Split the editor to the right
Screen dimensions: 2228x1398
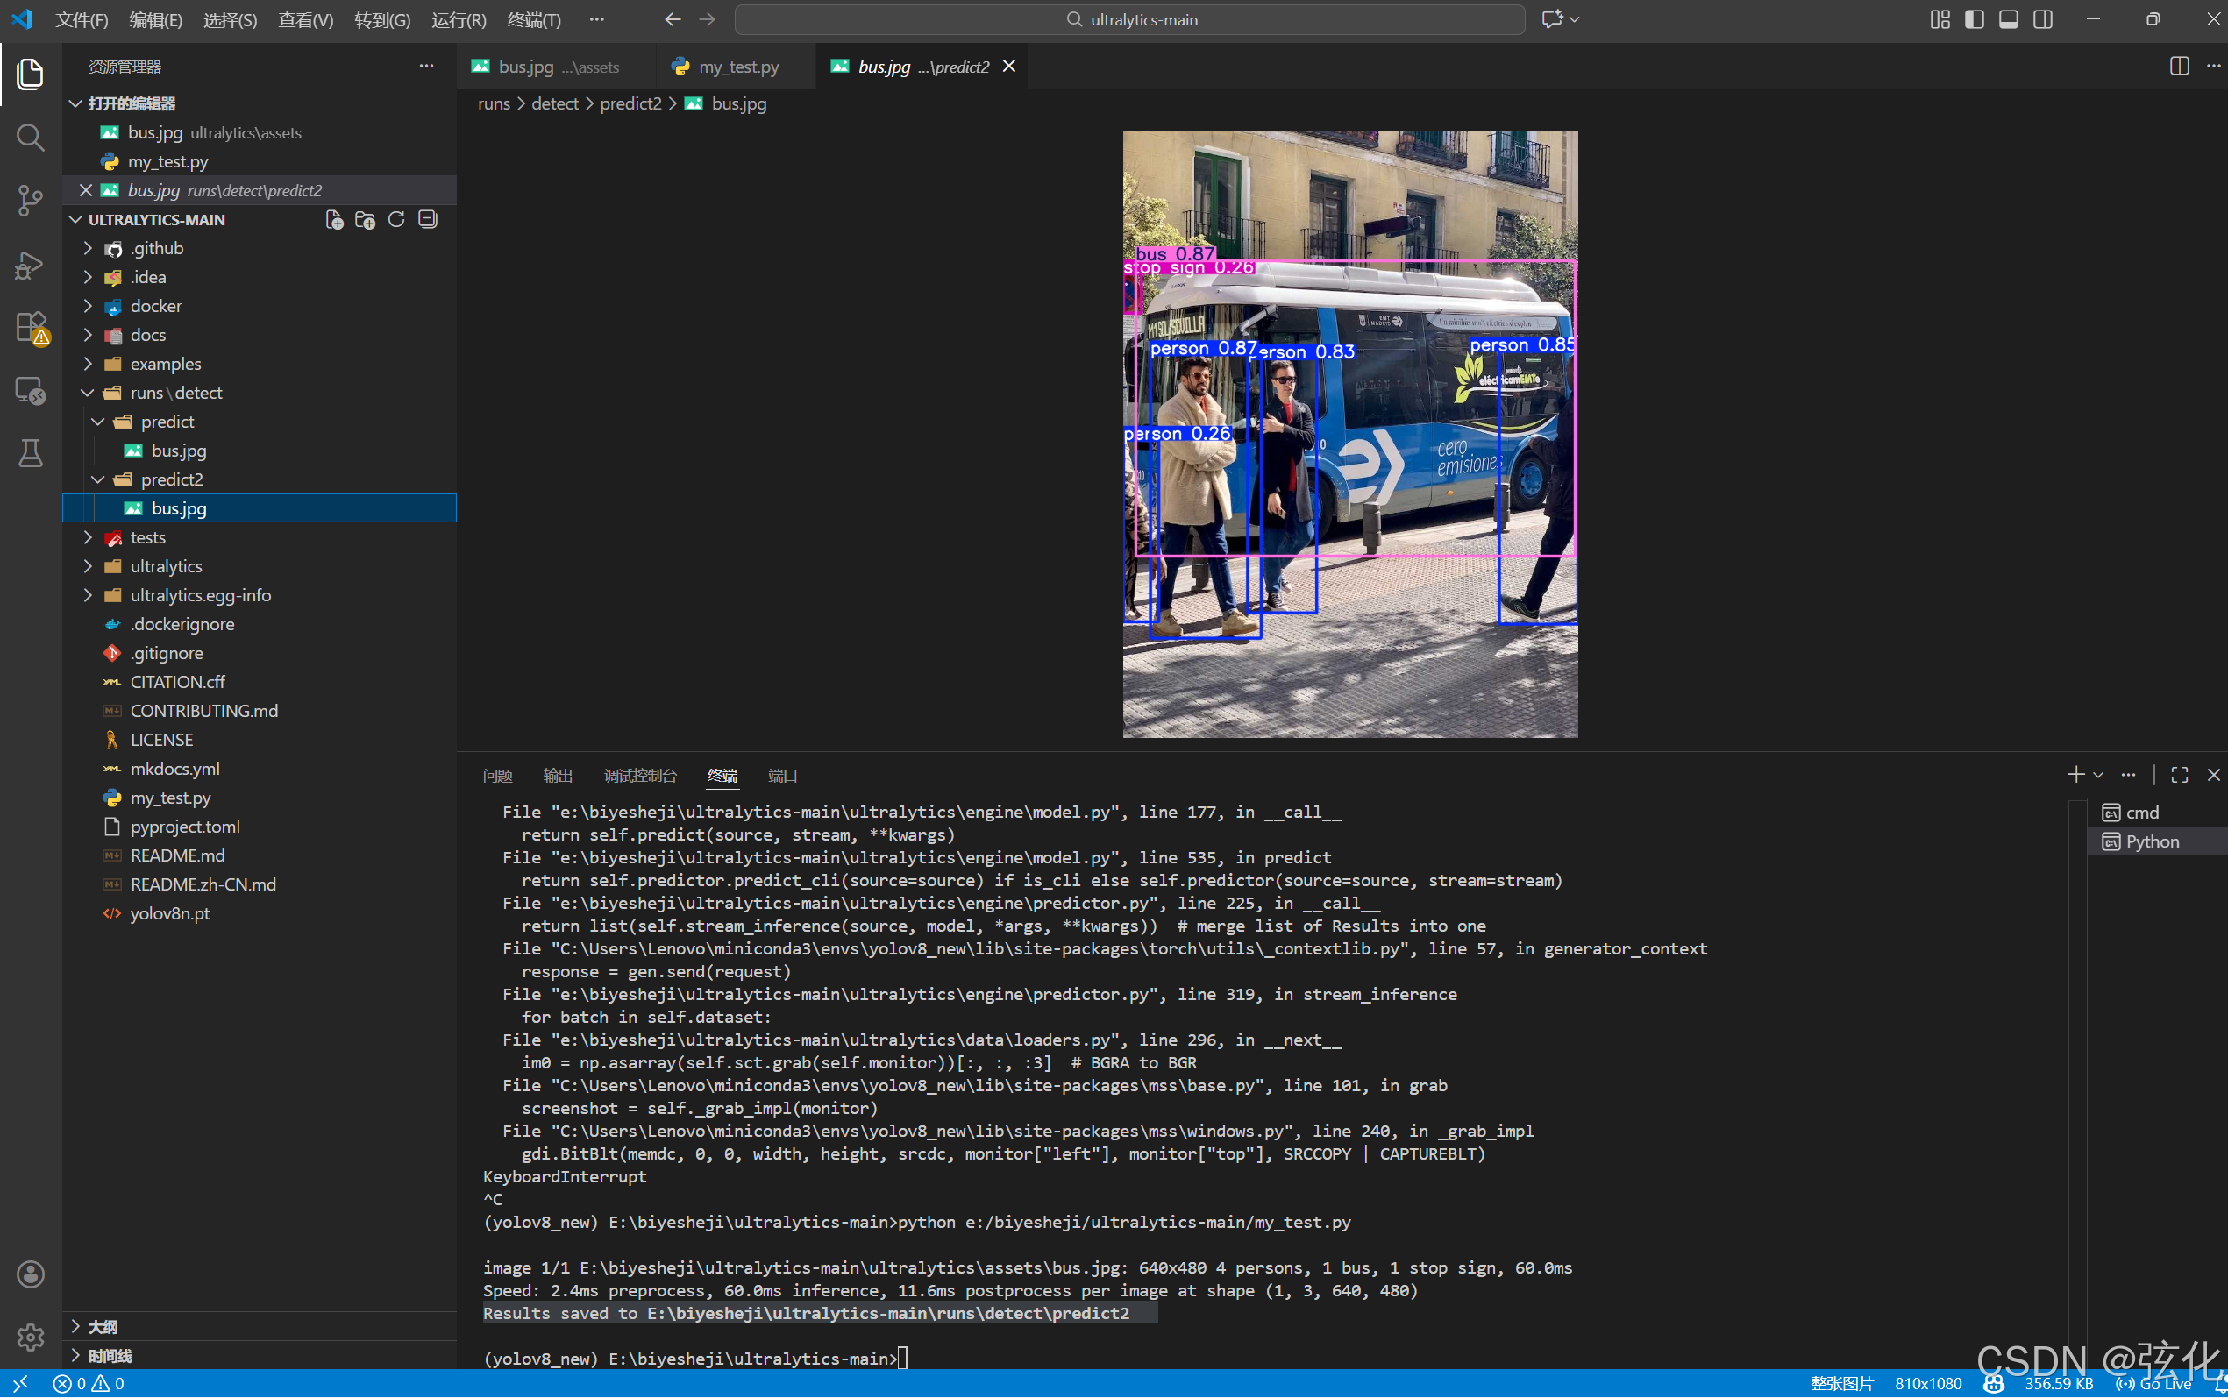(2179, 67)
